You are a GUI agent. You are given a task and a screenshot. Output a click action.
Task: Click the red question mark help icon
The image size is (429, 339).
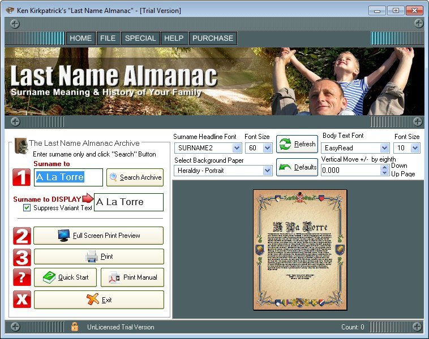[22, 277]
